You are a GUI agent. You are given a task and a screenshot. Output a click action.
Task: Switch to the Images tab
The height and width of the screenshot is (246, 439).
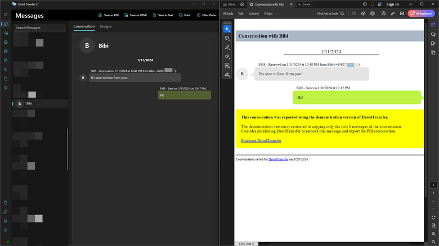click(106, 26)
